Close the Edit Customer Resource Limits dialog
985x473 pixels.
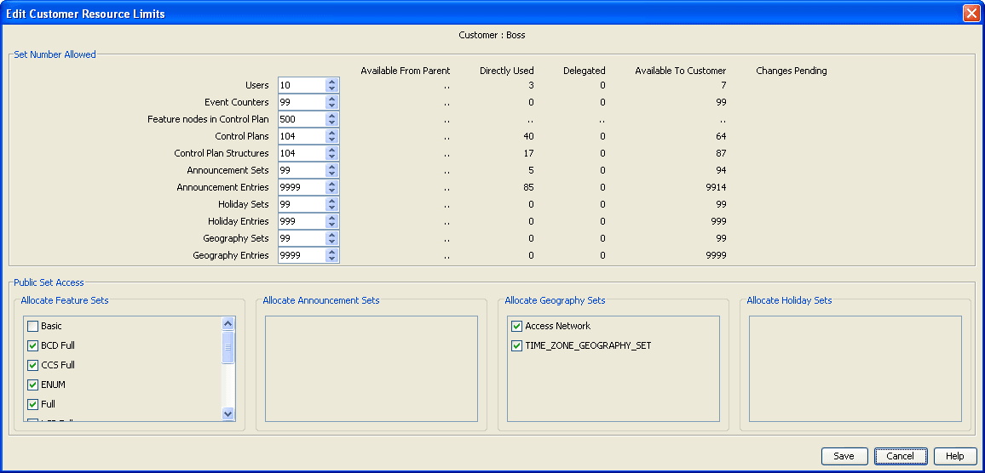(971, 13)
